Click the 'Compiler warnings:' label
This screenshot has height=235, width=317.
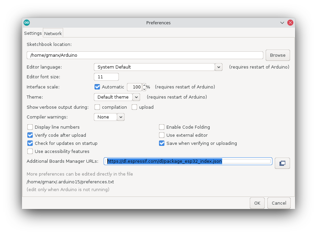47,117
